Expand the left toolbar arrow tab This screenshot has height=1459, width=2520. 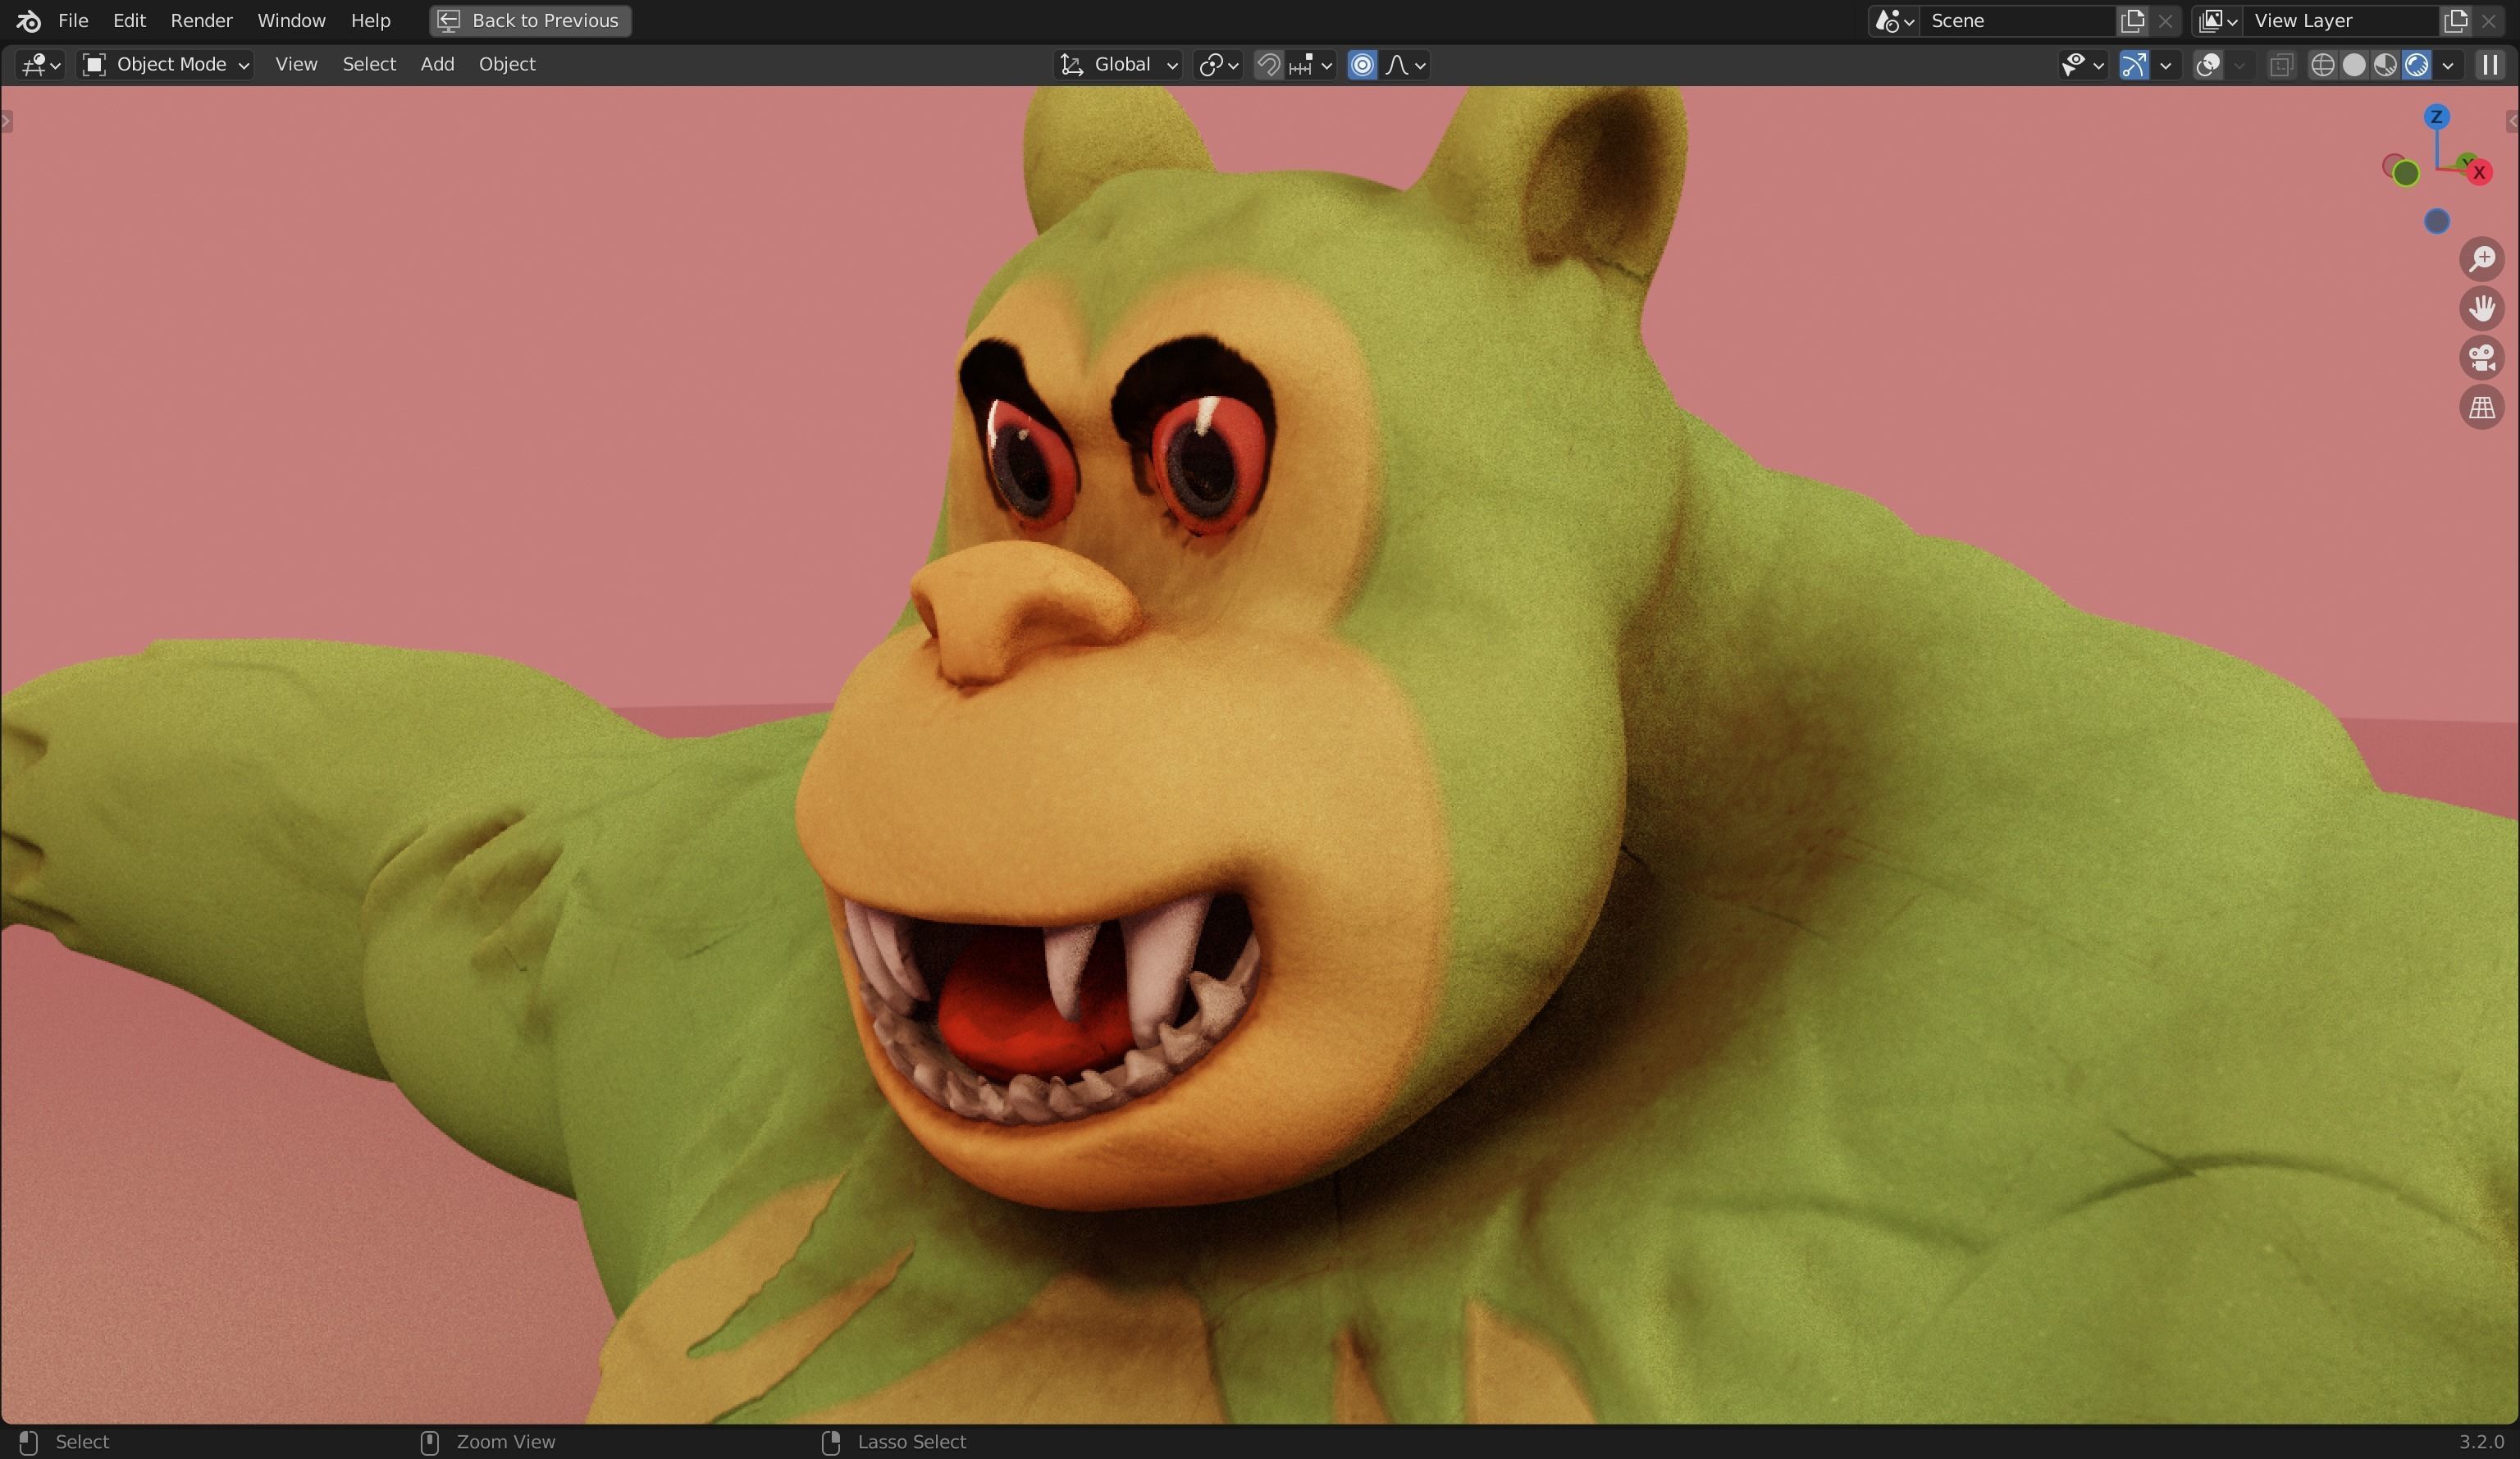7,121
